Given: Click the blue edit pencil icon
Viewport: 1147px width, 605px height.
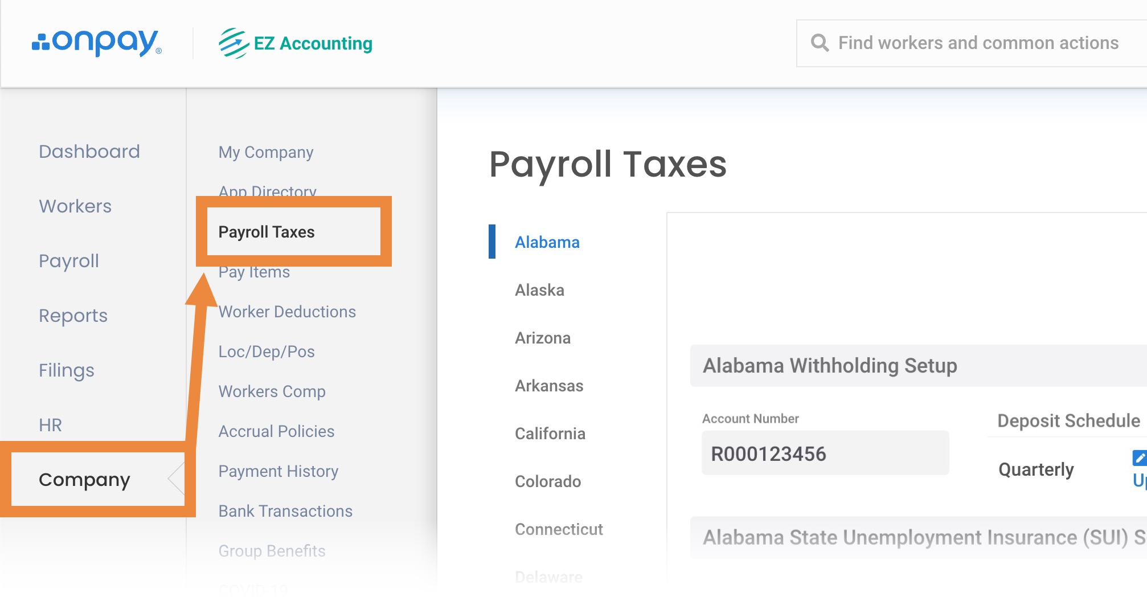Looking at the screenshot, I should tap(1139, 457).
